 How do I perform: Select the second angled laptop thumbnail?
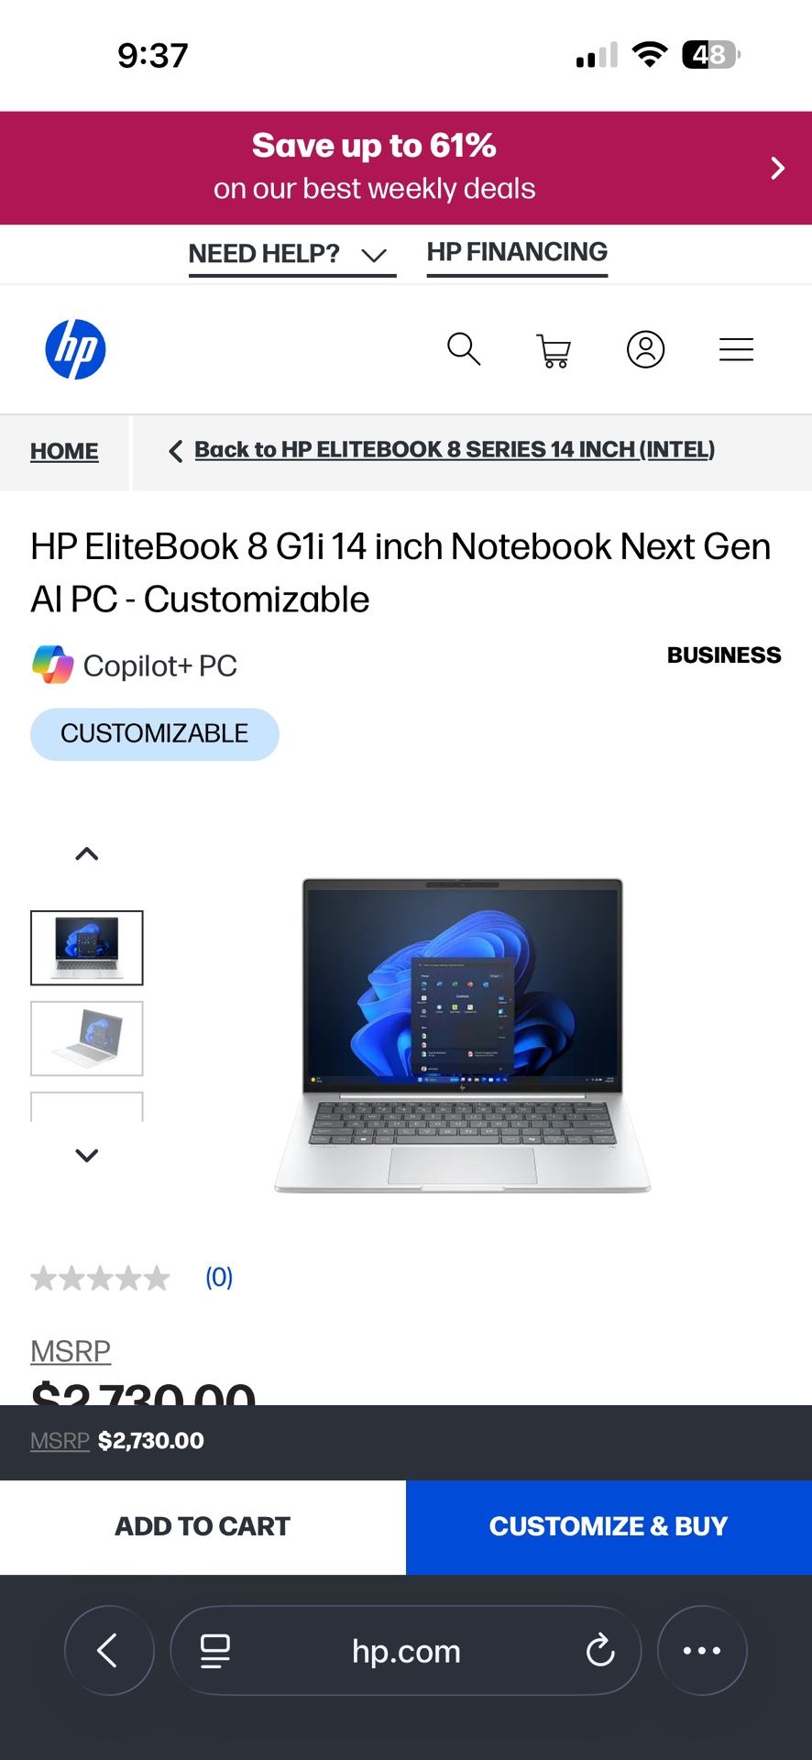(87, 1039)
